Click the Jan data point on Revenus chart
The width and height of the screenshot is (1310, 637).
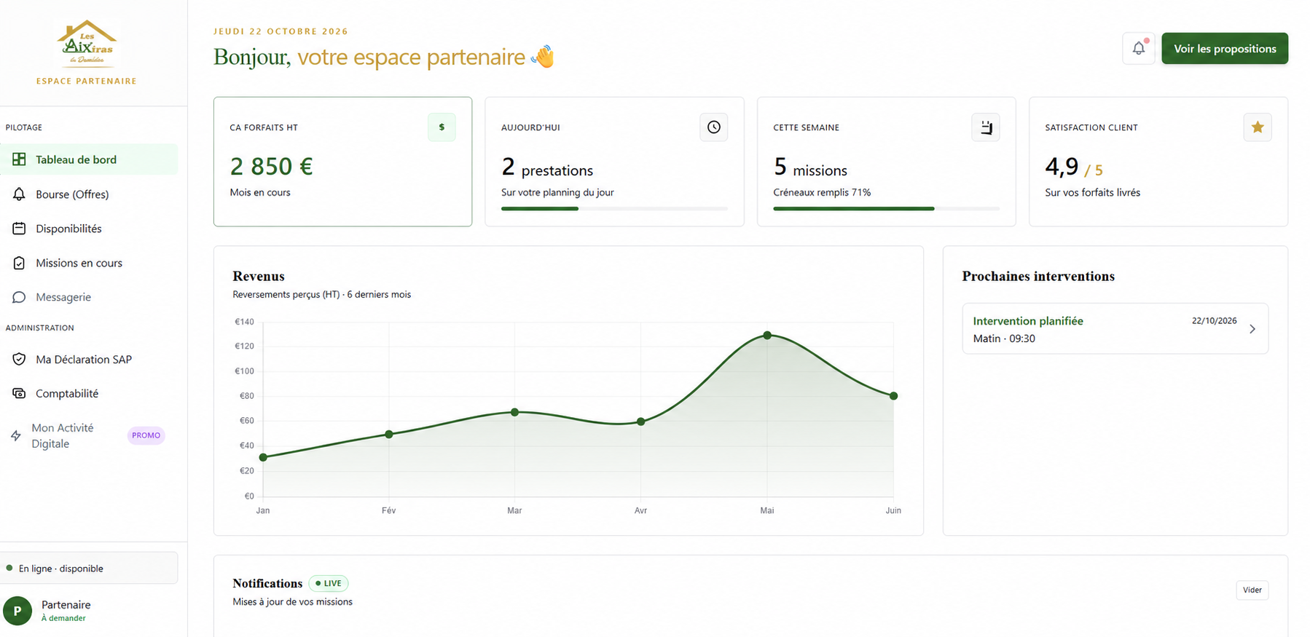pyautogui.click(x=263, y=457)
